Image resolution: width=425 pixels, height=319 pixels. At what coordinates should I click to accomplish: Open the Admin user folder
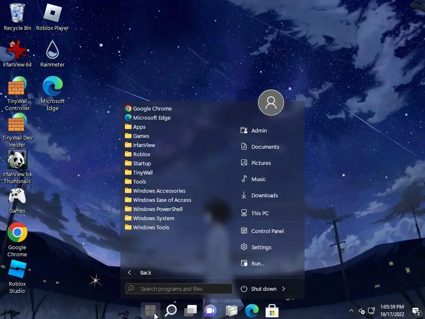(254, 130)
